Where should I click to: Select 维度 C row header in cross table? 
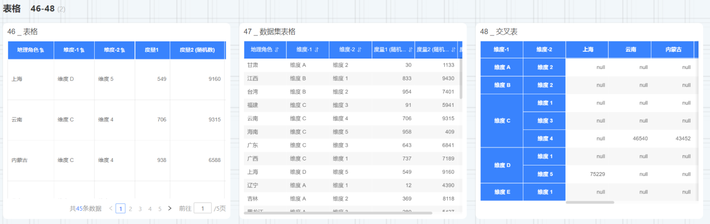coord(501,121)
